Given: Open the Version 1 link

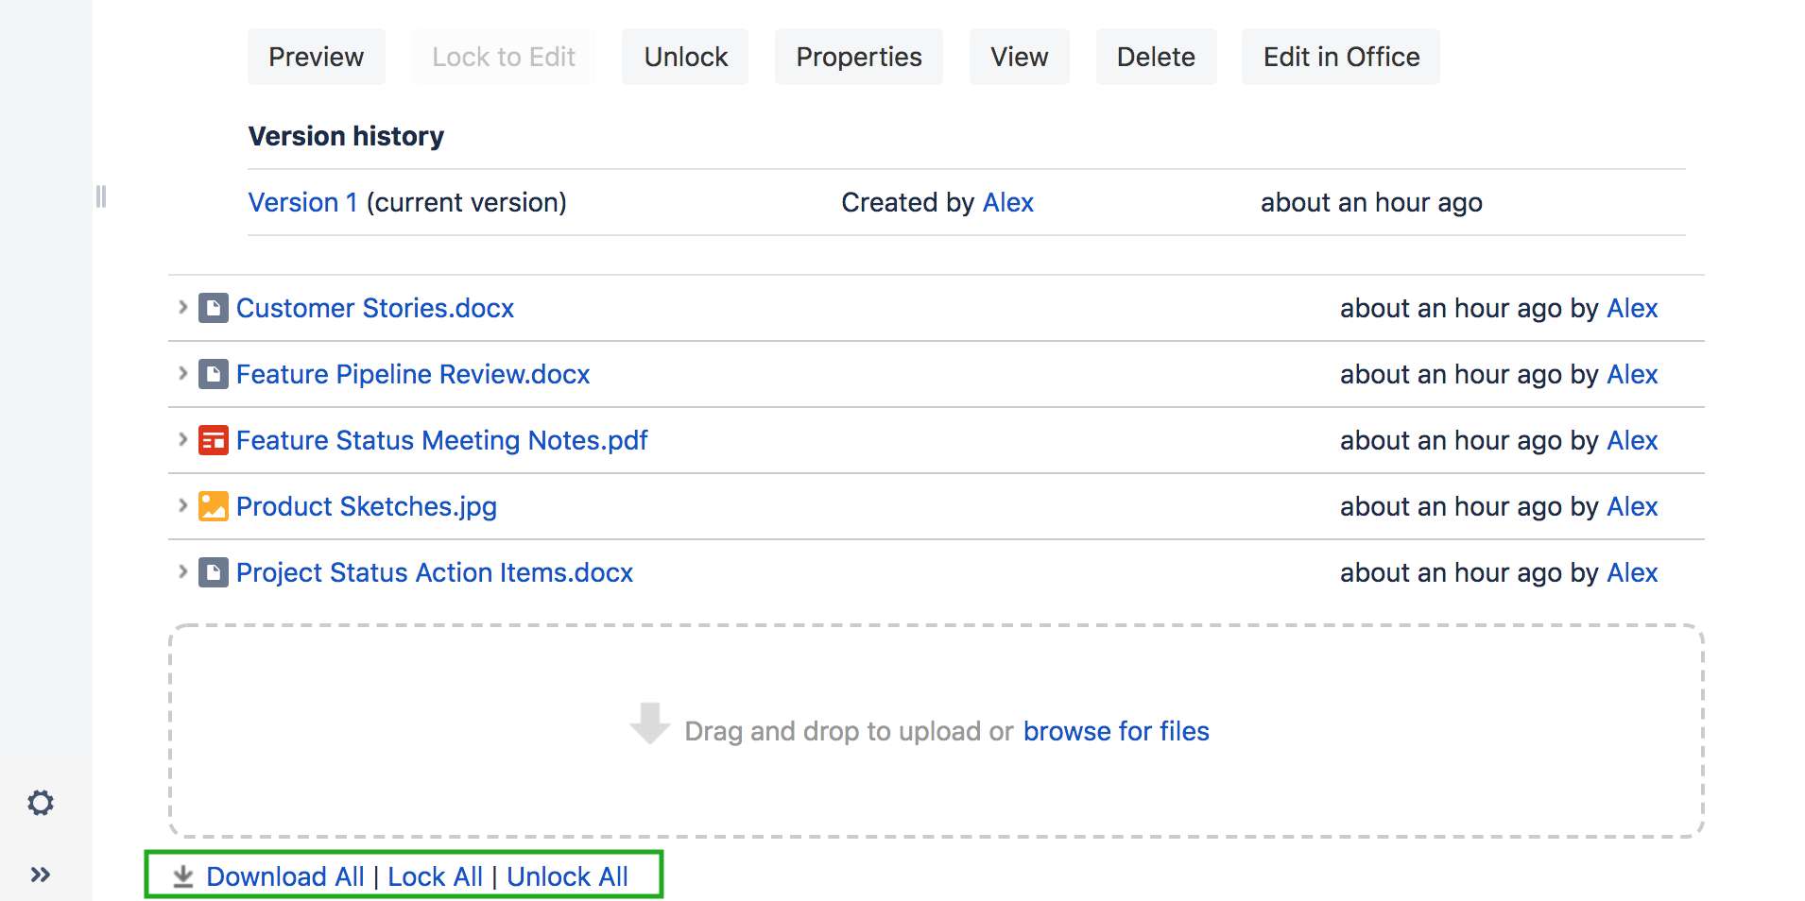Looking at the screenshot, I should click(x=302, y=202).
